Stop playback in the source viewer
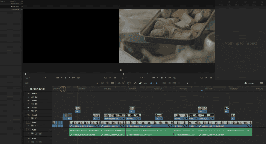Image resolution: width=266 pixels, height=144 pixels. tap(65, 78)
